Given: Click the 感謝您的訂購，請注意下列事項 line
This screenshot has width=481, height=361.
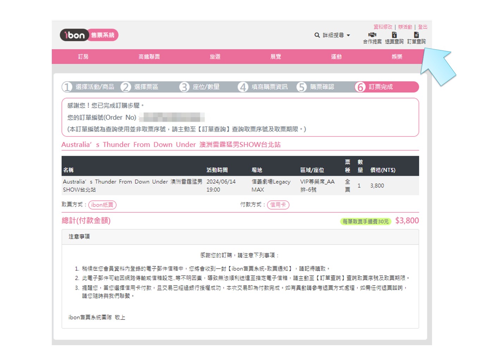Looking at the screenshot, I should [x=240, y=255].
